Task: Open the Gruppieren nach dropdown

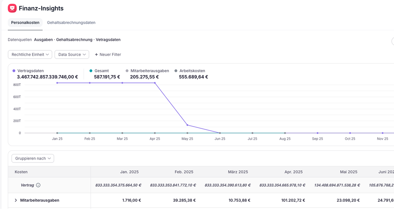Action: [x=33, y=159]
